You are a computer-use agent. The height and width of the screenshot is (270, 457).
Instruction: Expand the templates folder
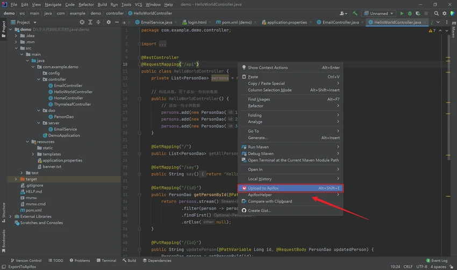(33, 154)
